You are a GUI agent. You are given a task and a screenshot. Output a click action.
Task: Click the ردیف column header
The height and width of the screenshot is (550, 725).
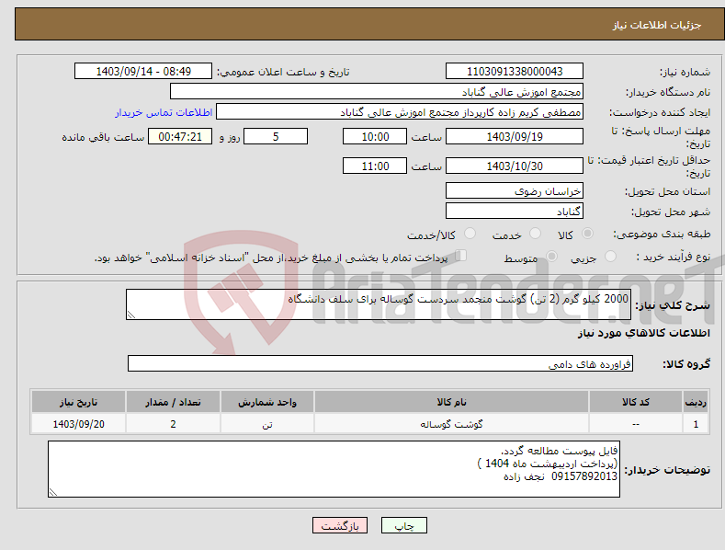click(x=696, y=402)
